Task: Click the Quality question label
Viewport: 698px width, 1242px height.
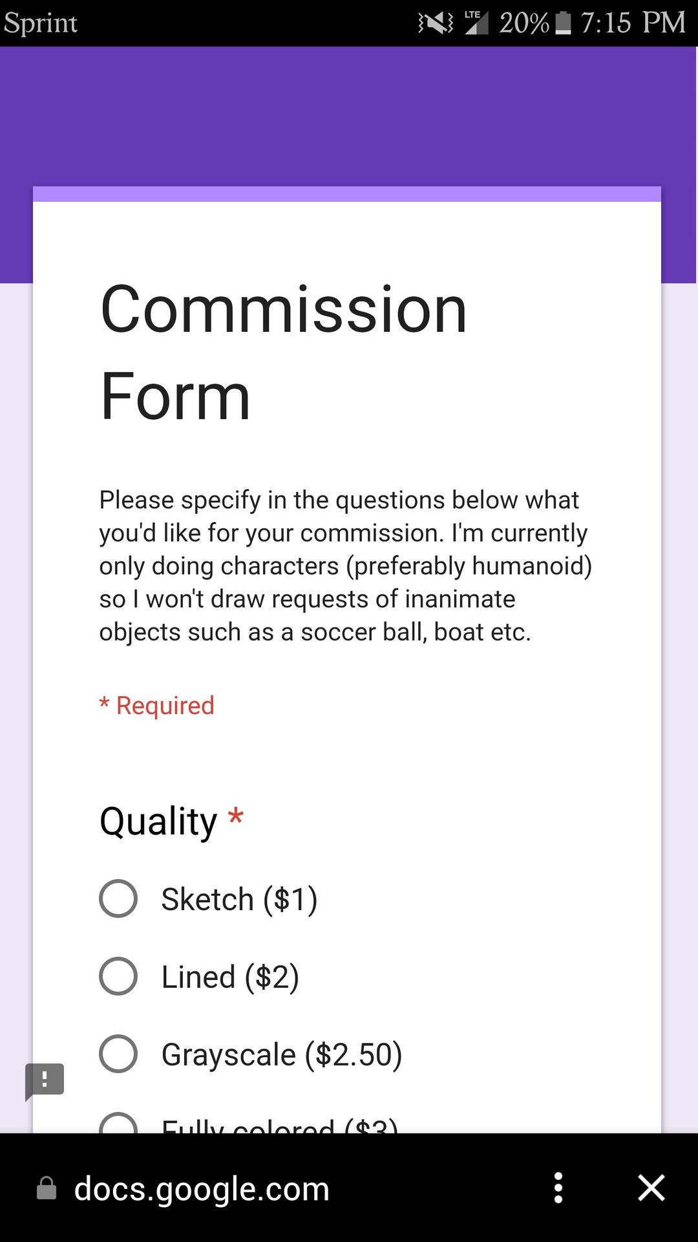Action: point(158,822)
